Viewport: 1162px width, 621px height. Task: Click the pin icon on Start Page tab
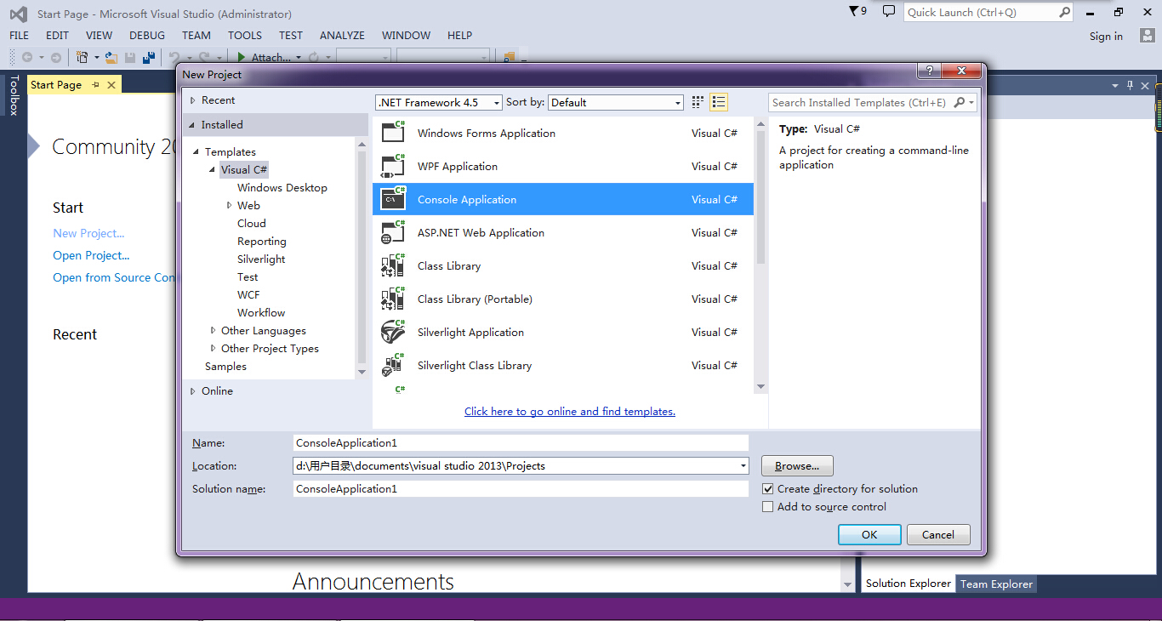tap(95, 84)
